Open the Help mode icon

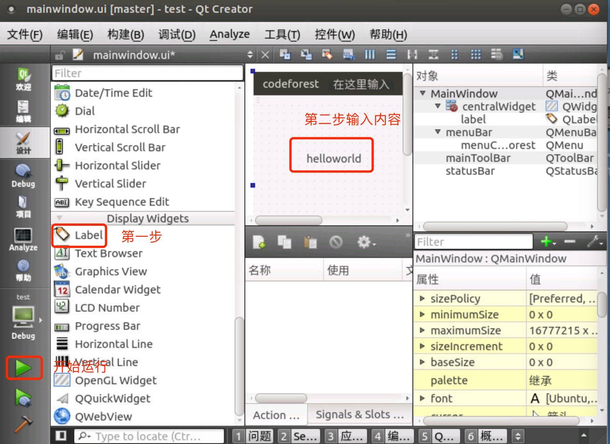(23, 270)
